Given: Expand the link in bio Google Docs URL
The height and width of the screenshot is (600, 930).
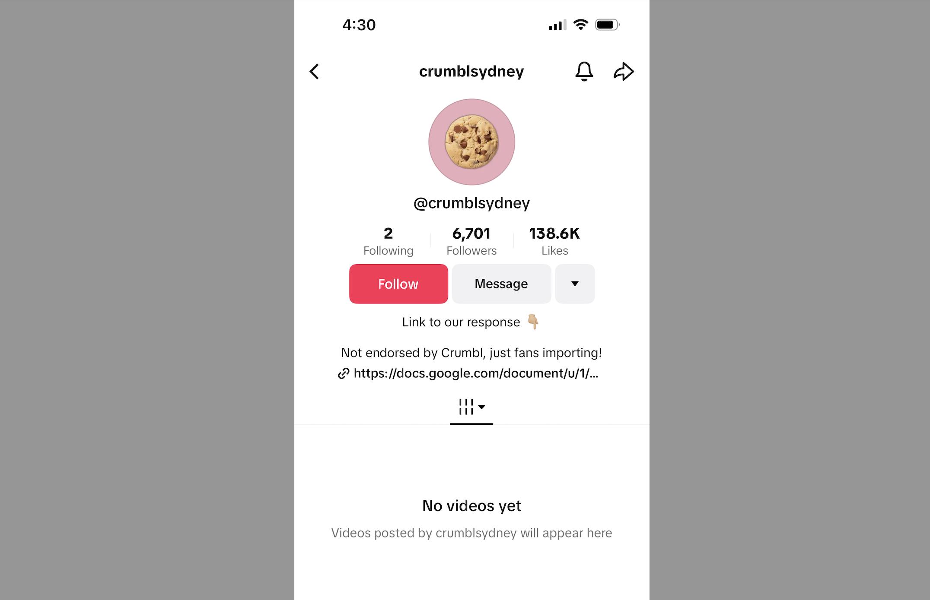Looking at the screenshot, I should [472, 373].
